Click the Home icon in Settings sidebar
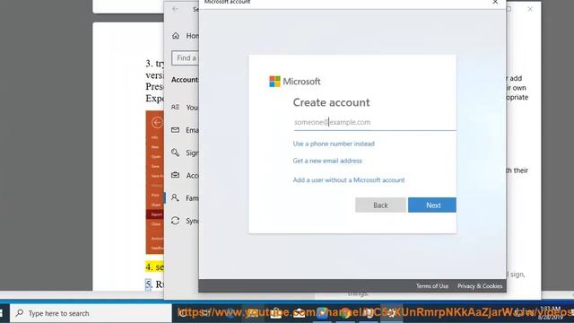This screenshot has width=574, height=323. point(176,36)
